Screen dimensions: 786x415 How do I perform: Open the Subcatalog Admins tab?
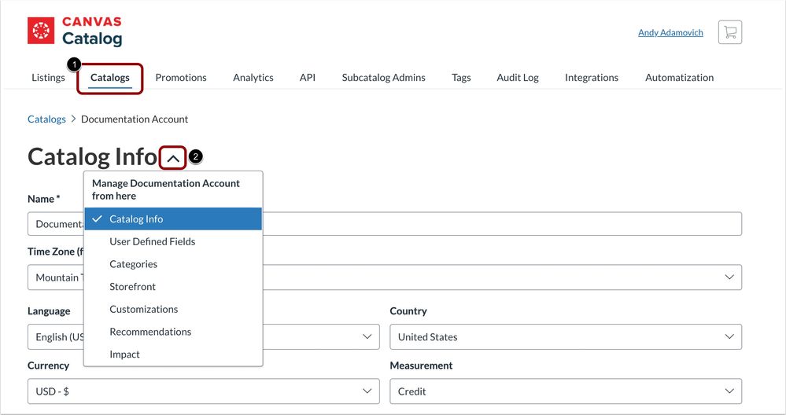click(383, 78)
